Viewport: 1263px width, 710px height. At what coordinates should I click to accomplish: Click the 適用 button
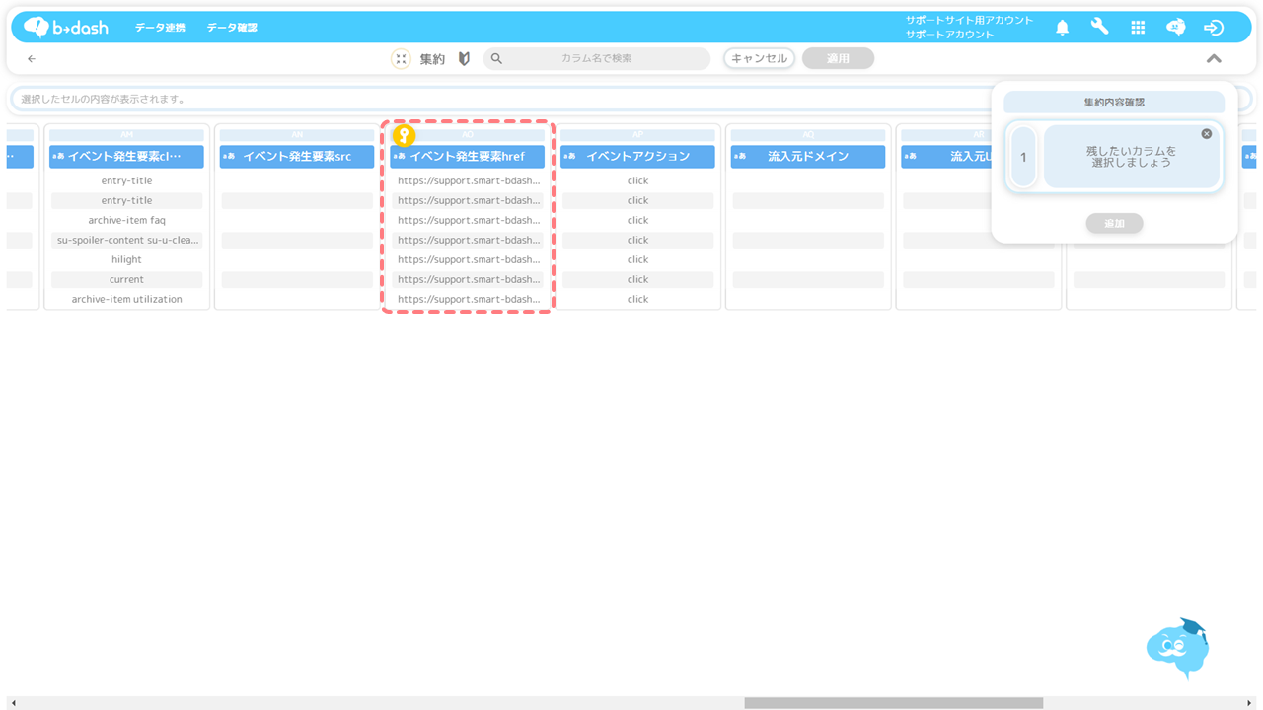838,58
